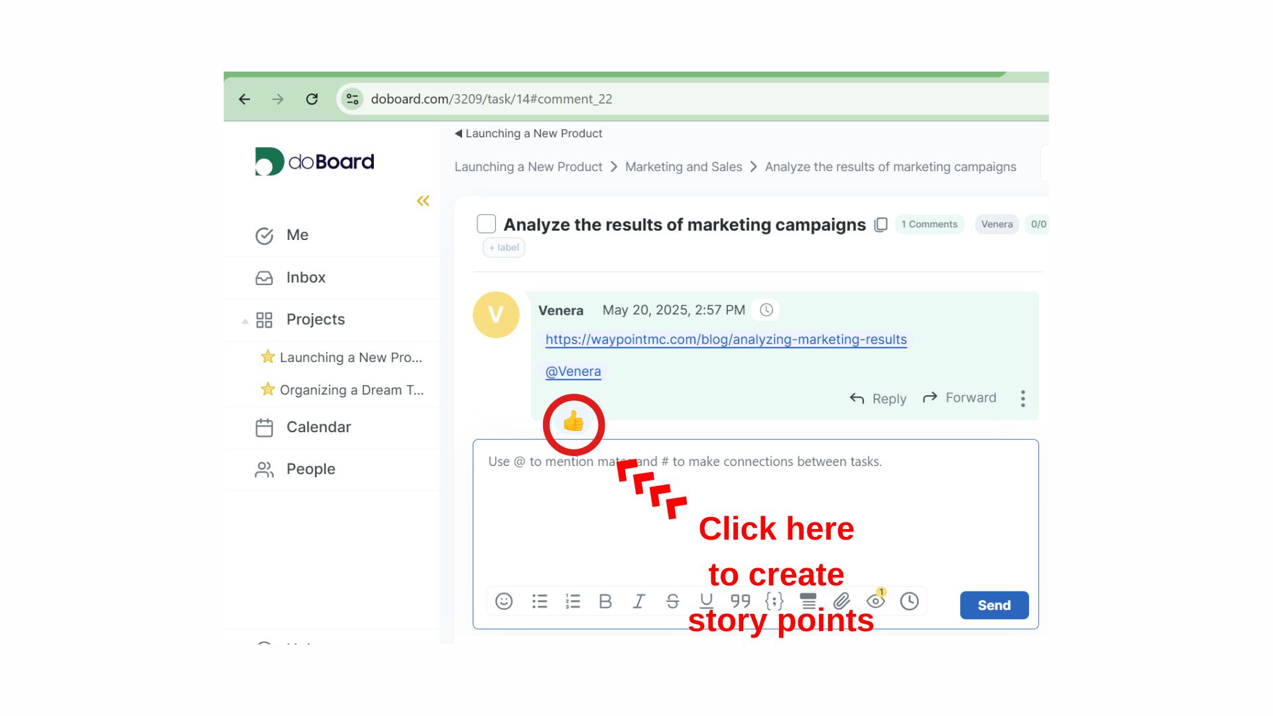Check the task completion checkbox
Screen dimensions: 1273x716
coord(486,224)
